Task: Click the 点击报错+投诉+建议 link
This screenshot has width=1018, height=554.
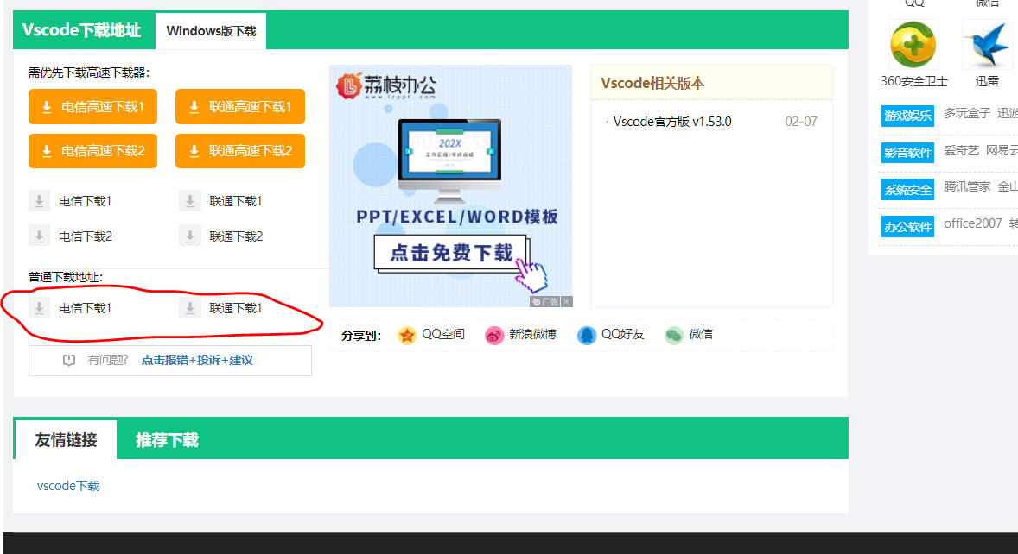Action: 197,360
